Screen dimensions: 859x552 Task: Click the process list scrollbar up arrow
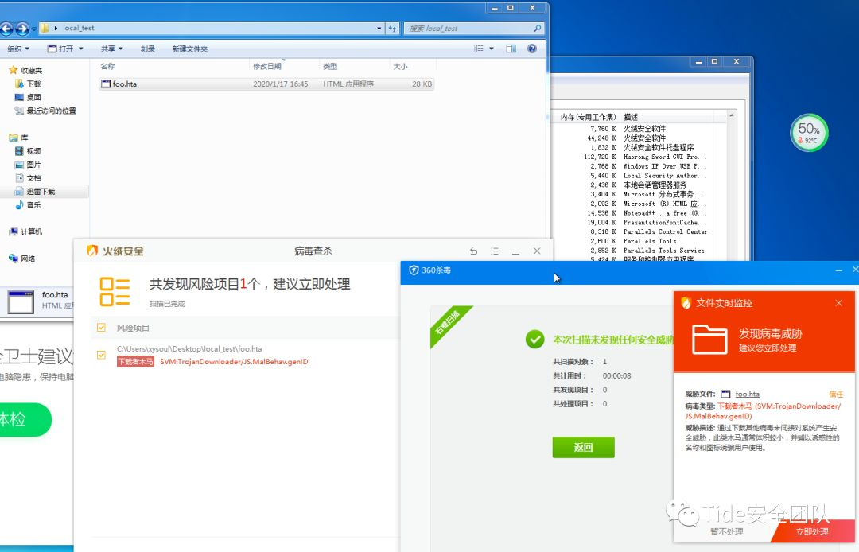[x=732, y=115]
